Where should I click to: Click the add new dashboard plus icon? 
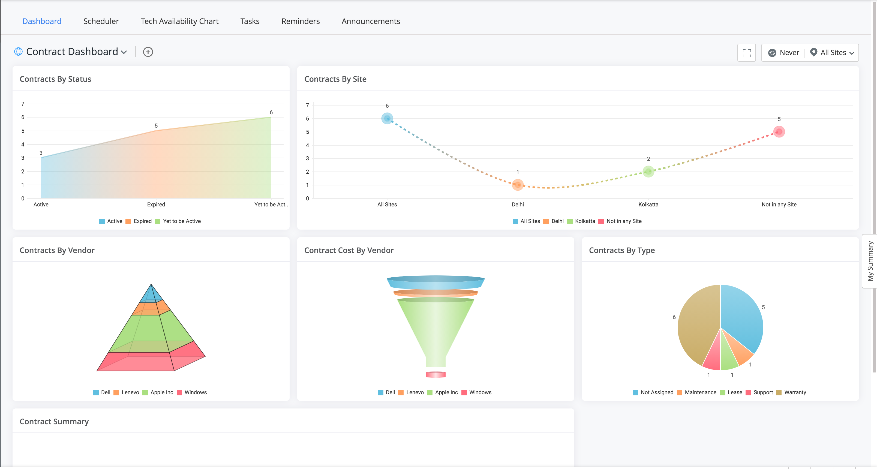(x=148, y=52)
